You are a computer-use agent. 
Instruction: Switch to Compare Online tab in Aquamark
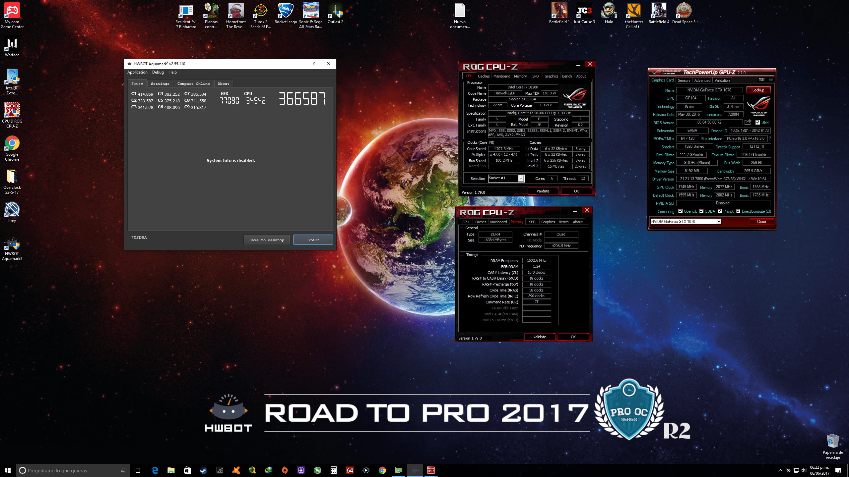click(193, 84)
